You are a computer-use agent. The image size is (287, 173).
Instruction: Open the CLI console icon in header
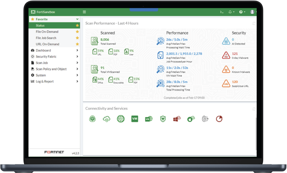(221, 12)
